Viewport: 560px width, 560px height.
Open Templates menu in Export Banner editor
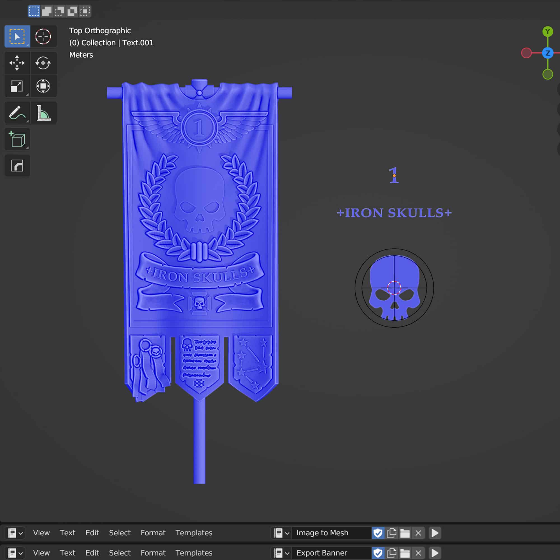[194, 553]
